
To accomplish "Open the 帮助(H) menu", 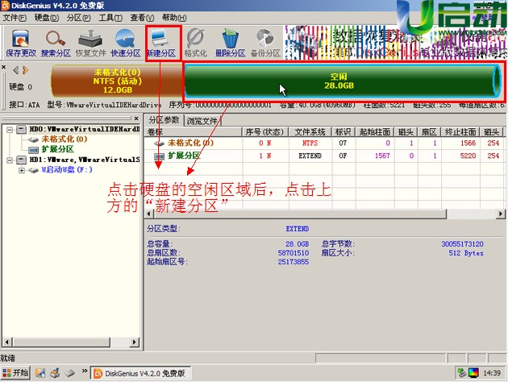I will point(174,18).
